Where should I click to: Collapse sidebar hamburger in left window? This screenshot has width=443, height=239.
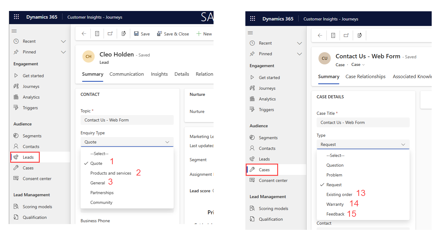(x=14, y=31)
